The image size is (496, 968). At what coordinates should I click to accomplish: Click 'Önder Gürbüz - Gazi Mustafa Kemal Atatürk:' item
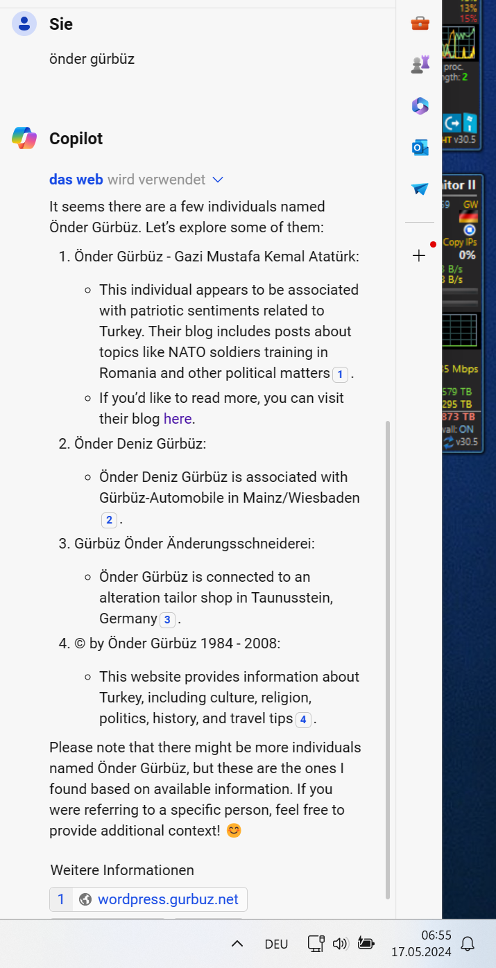tap(216, 257)
